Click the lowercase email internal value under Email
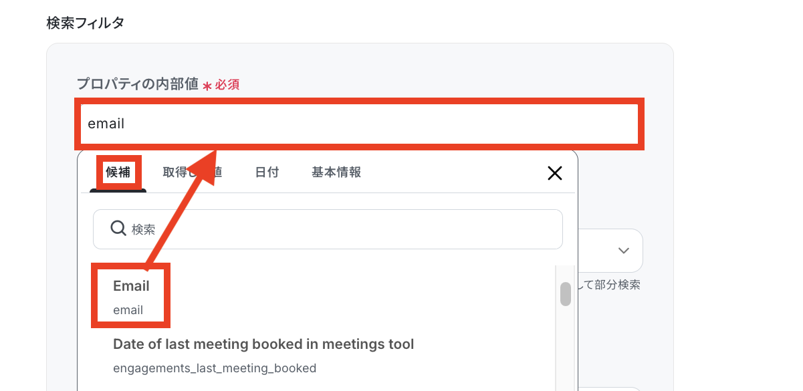803x391 pixels. pos(128,310)
